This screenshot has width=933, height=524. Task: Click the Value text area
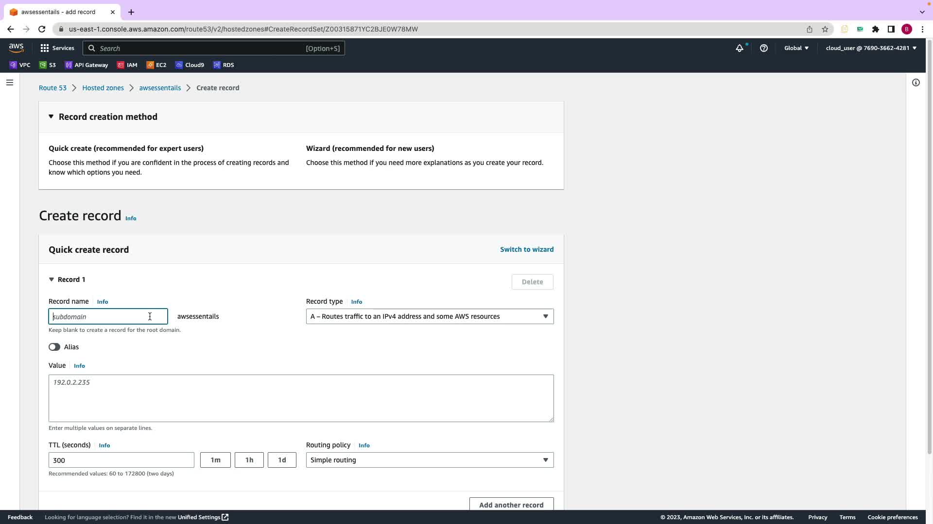301,398
